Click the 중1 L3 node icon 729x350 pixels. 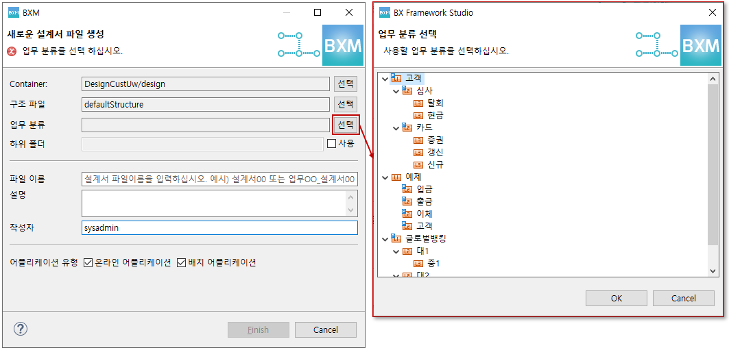coord(418,263)
